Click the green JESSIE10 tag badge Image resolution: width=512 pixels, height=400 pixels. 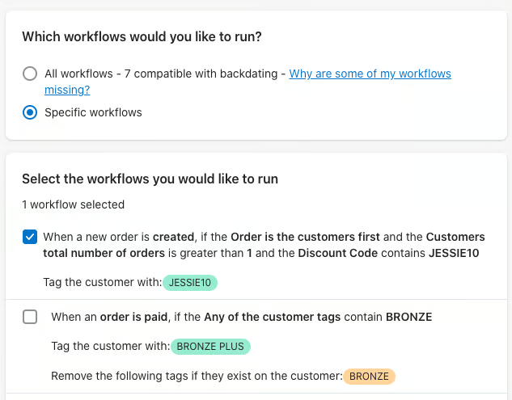click(190, 283)
